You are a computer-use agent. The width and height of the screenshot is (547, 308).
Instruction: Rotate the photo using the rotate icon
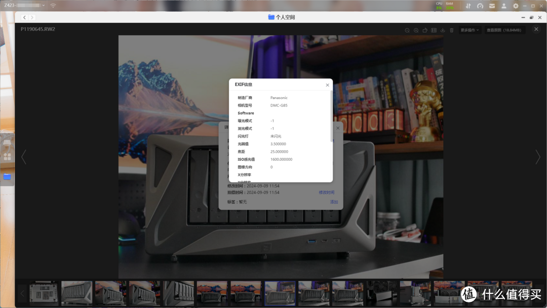click(x=425, y=30)
